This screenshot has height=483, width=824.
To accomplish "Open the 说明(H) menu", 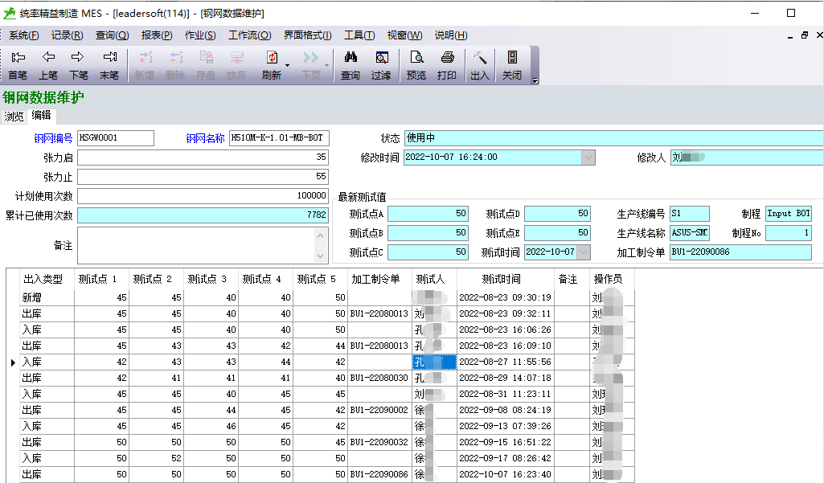I will point(451,35).
